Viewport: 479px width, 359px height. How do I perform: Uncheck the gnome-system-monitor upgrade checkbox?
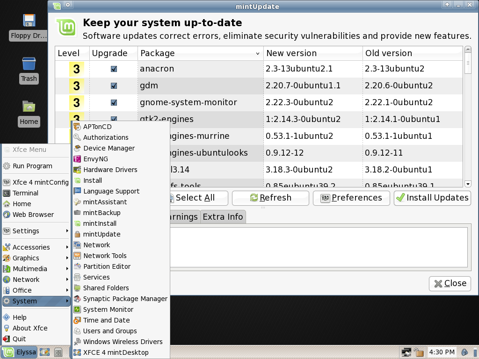tap(114, 102)
